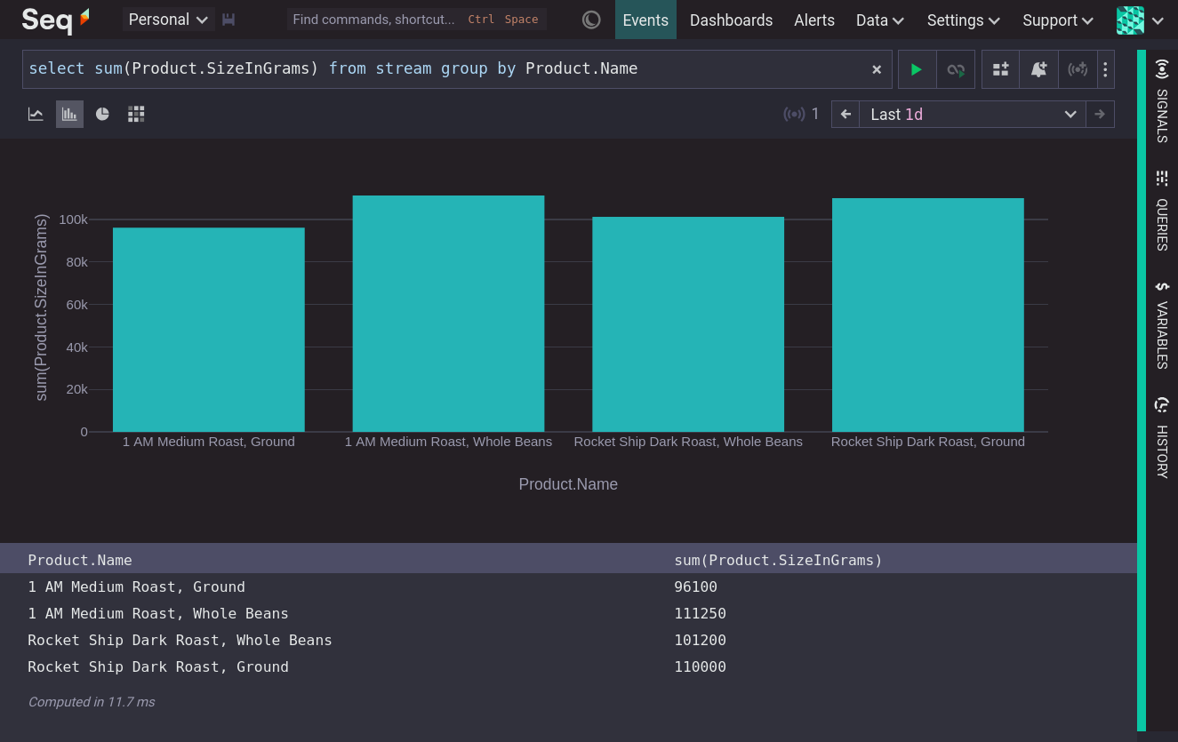
Task: Click the loop/auto-refresh query icon
Action: click(x=956, y=69)
